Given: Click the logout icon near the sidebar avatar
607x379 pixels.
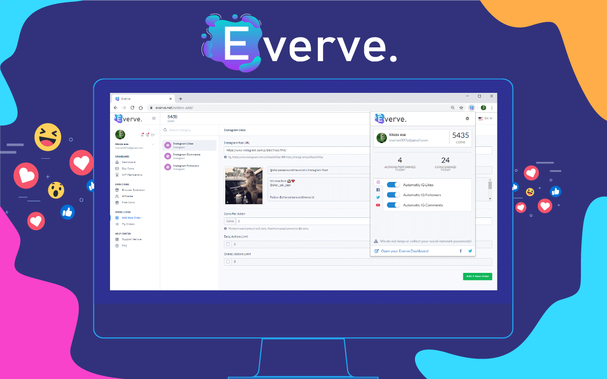Looking at the screenshot, I should tap(153, 135).
